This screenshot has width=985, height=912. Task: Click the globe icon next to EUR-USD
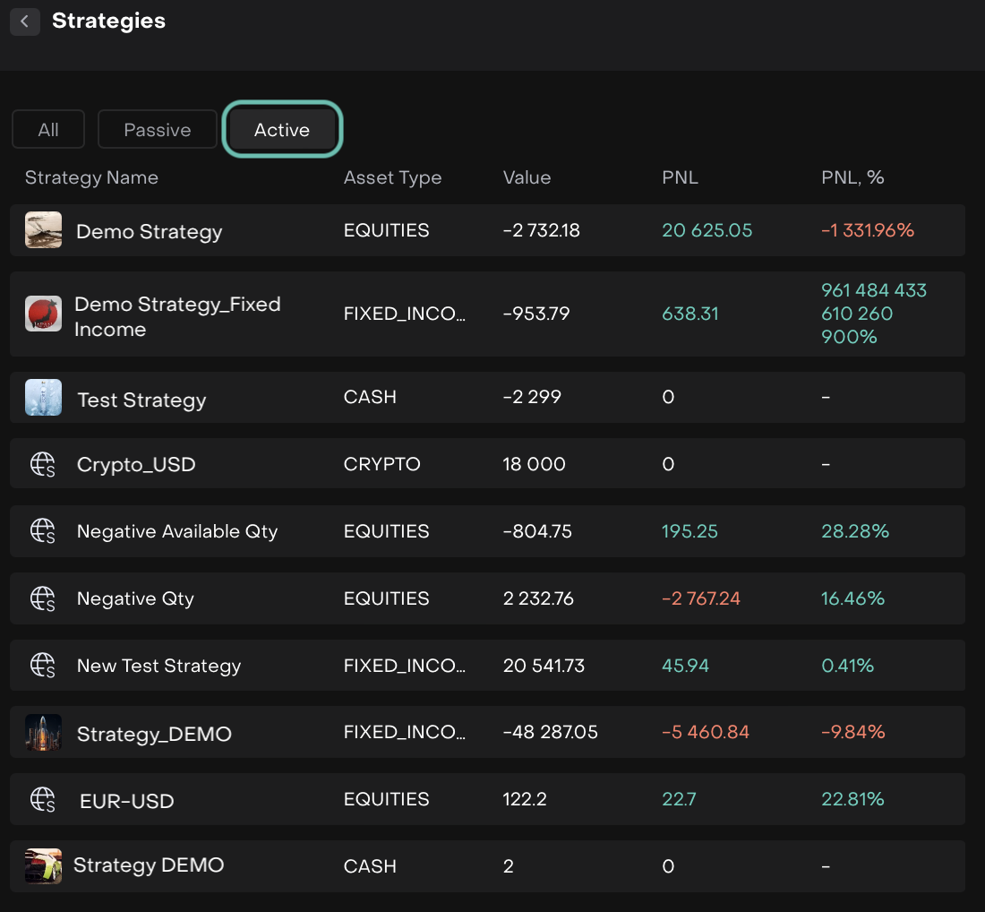(43, 799)
